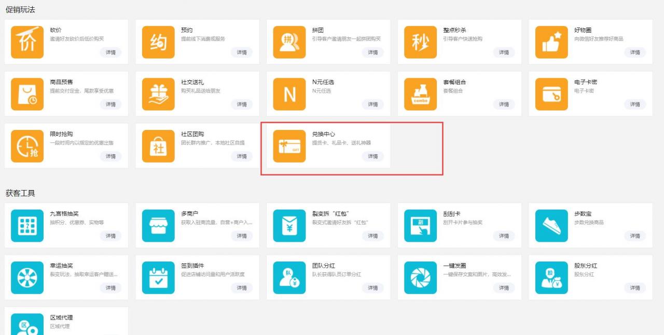Viewport: 664px width, 335px height.
Task: Select the 一键发圈 camera shutter icon
Action: [x=421, y=277]
